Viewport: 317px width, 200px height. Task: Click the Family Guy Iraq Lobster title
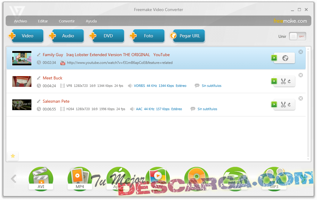pos(106,55)
